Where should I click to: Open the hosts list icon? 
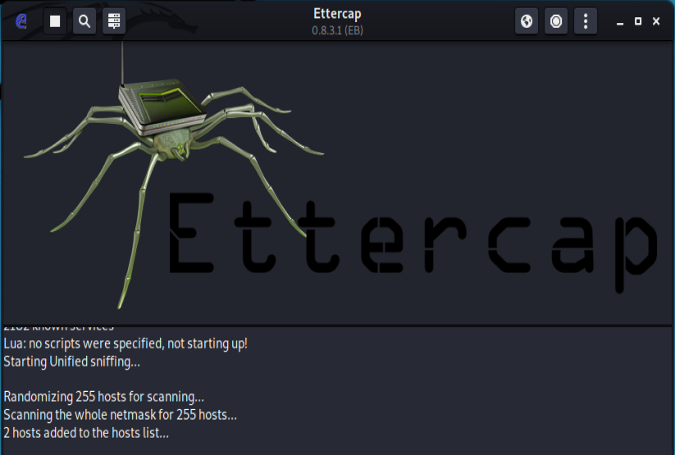coord(114,21)
